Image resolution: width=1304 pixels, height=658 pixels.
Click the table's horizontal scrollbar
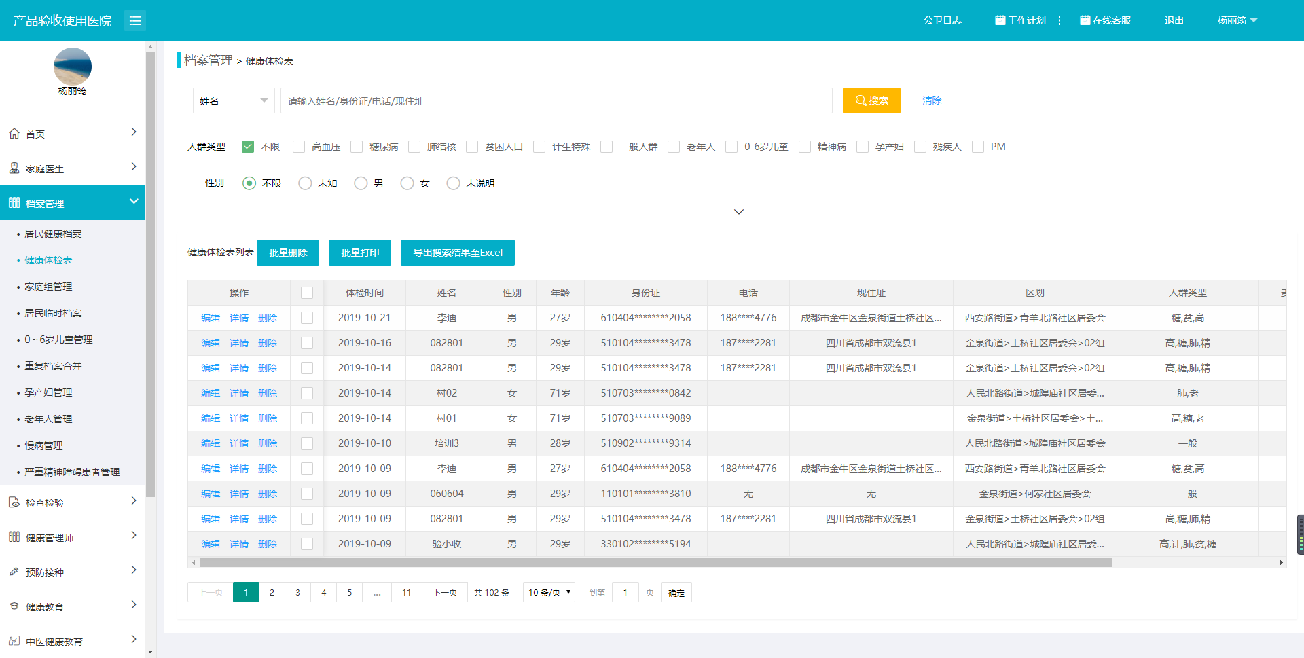[x=655, y=562]
